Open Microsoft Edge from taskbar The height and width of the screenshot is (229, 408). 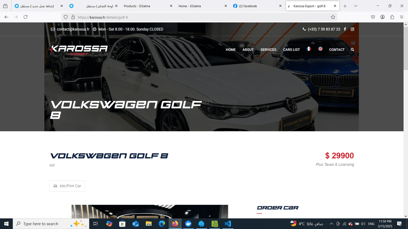[x=162, y=223]
